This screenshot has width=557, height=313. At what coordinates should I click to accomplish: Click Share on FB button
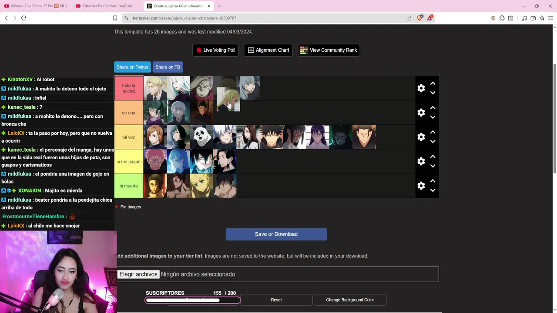(168, 67)
